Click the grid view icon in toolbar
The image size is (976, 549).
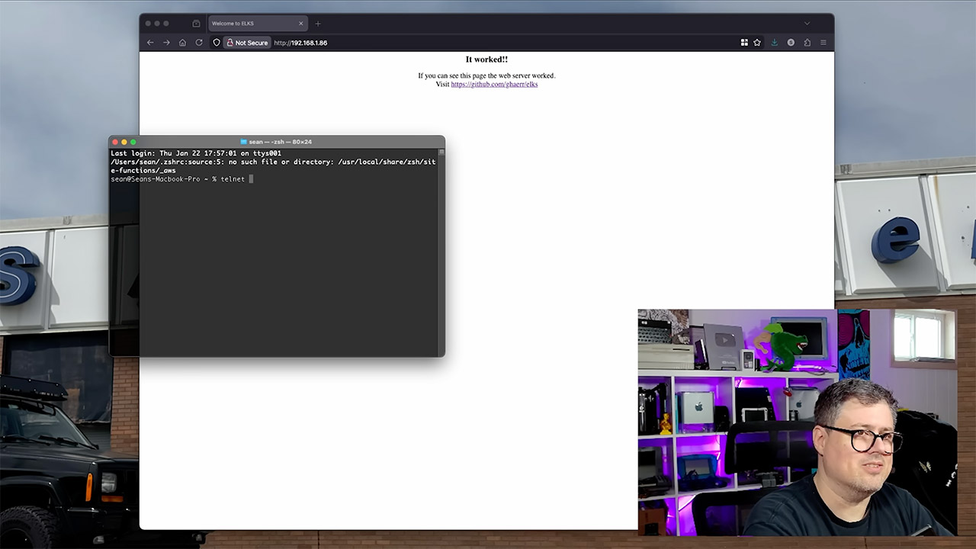pos(744,43)
